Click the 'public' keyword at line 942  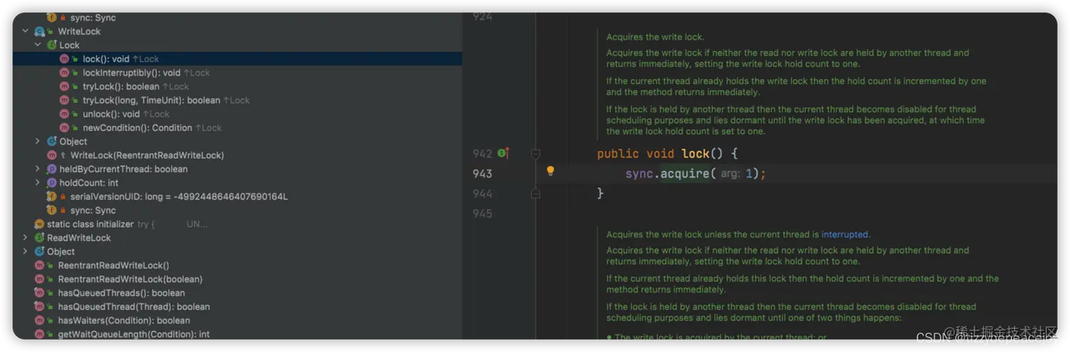coord(618,153)
